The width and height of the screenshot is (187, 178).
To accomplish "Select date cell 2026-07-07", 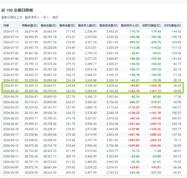I will pyautogui.click(x=11, y=64).
